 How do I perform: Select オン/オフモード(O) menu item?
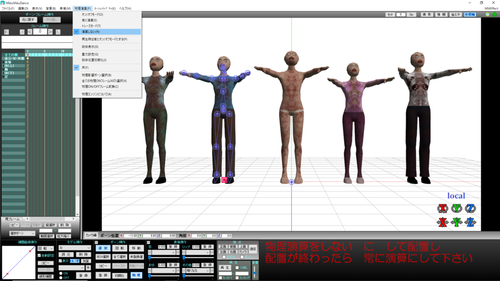[107, 15]
